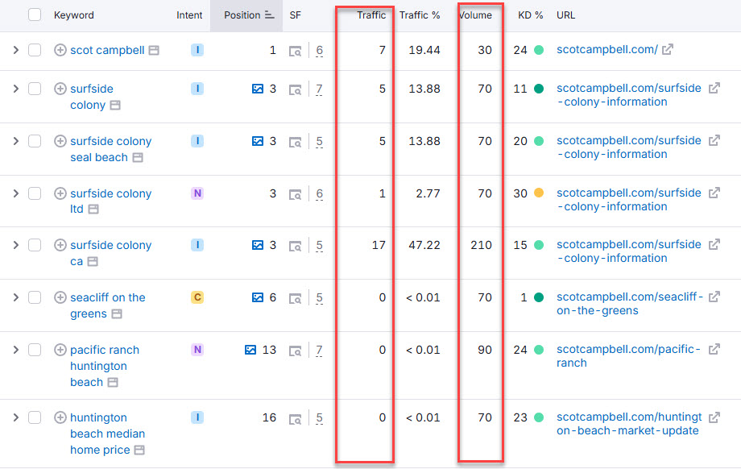Tick checkbox for seacliff on the greens
The height and width of the screenshot is (469, 741).
click(x=35, y=297)
